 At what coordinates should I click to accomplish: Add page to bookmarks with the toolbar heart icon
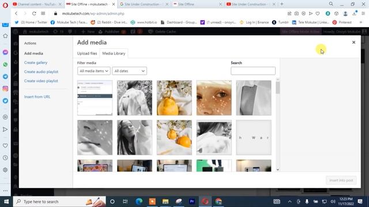tap(318, 14)
